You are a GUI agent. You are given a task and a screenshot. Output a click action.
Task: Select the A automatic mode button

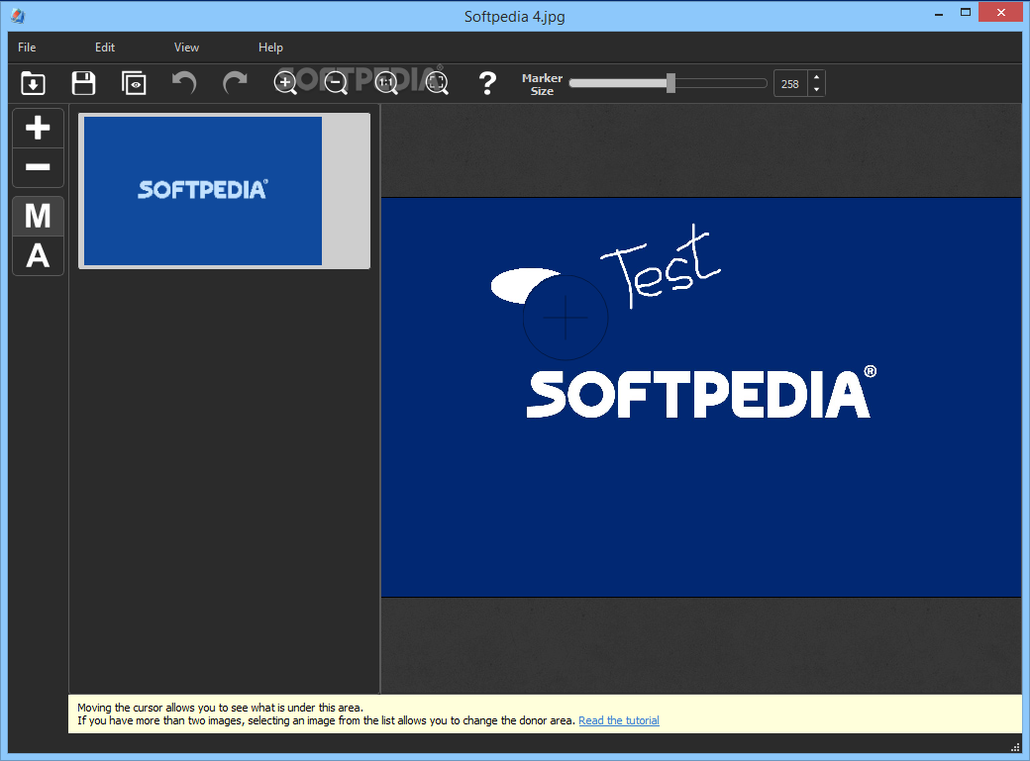click(x=38, y=256)
